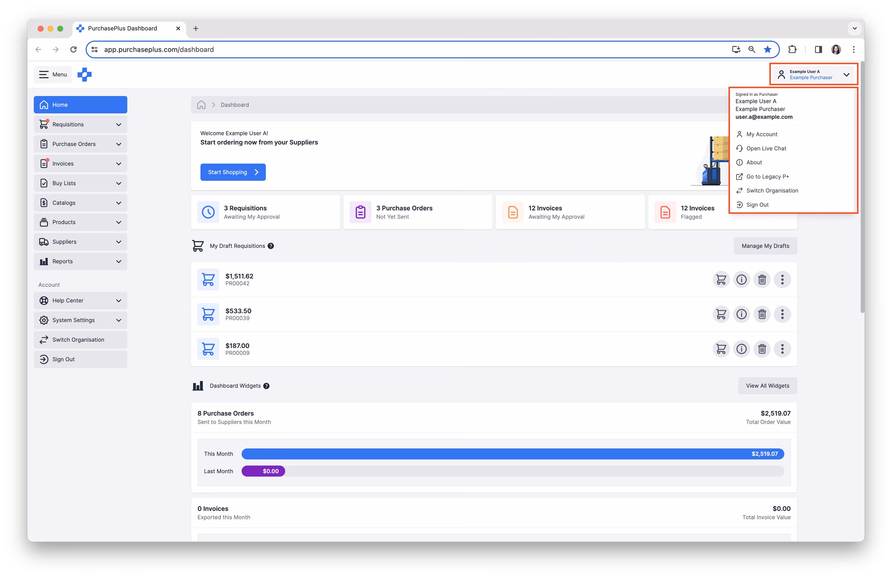
Task: Close the PurchasePlus Dashboard tab
Action: [x=178, y=28]
